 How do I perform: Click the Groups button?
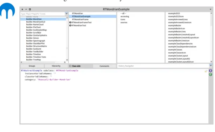(x=32, y=66)
